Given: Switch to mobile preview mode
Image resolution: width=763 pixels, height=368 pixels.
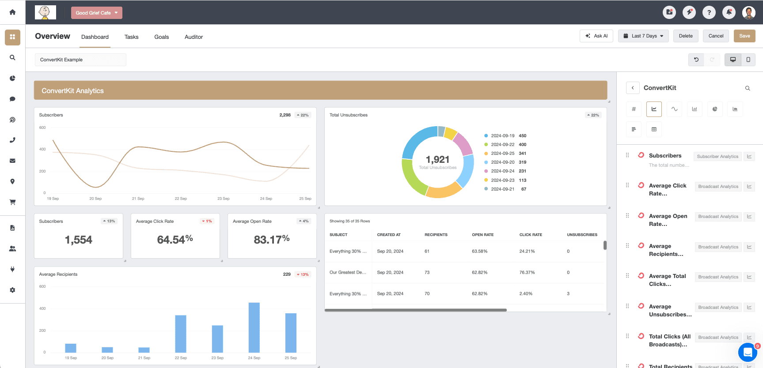Looking at the screenshot, I should (x=748, y=60).
